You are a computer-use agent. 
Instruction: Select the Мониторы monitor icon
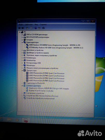(25, 65)
